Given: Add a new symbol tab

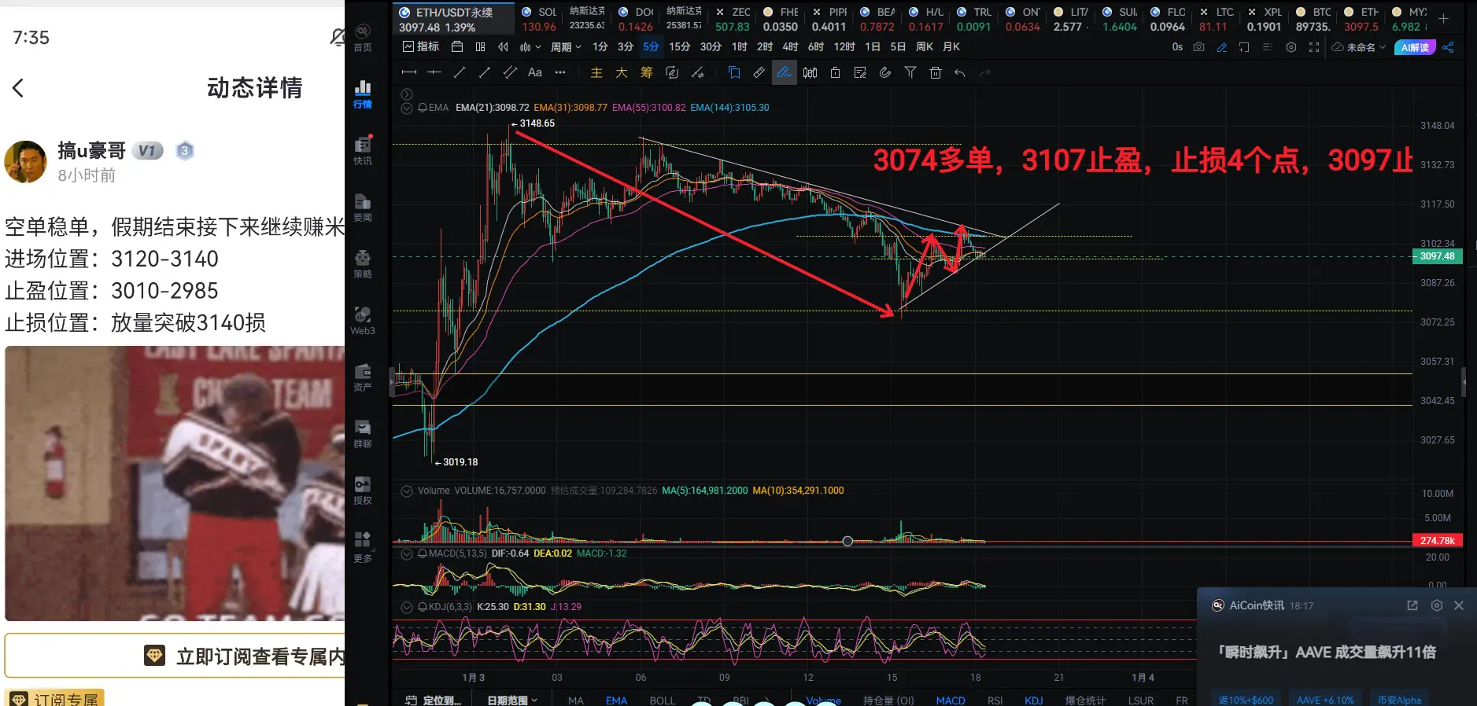Looking at the screenshot, I should (x=1443, y=19).
